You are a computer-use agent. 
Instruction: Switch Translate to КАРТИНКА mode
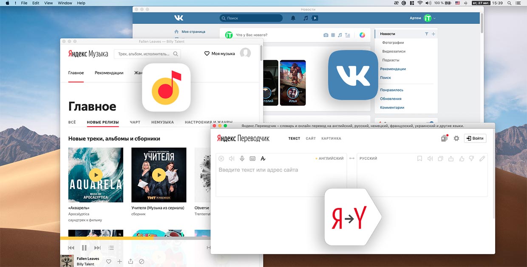point(331,139)
